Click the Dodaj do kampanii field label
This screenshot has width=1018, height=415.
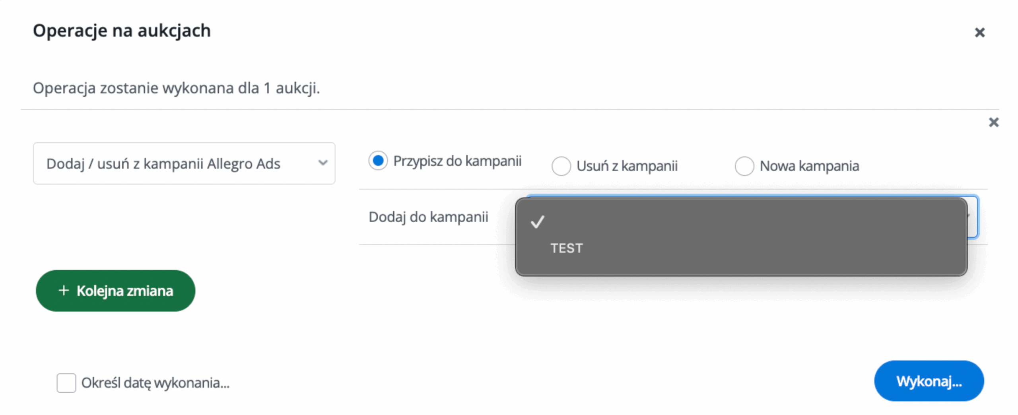pos(428,217)
